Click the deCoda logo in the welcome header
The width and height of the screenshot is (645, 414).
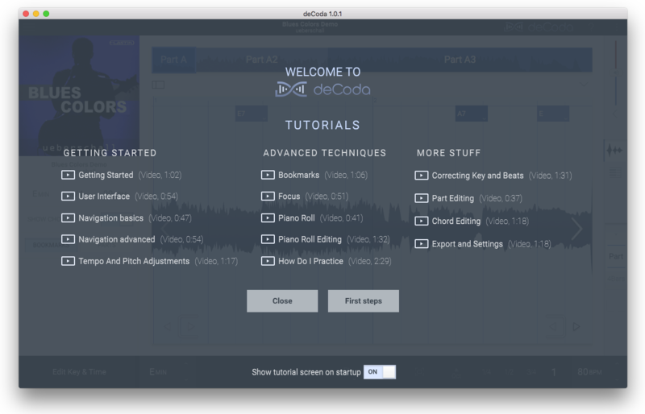323,89
